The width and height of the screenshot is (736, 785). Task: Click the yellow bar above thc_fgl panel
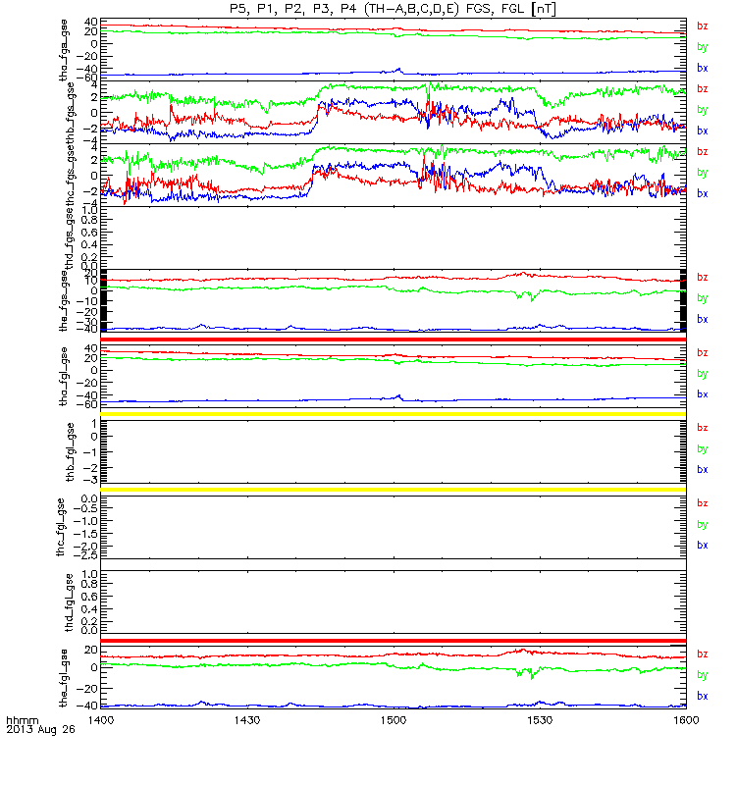(x=394, y=490)
